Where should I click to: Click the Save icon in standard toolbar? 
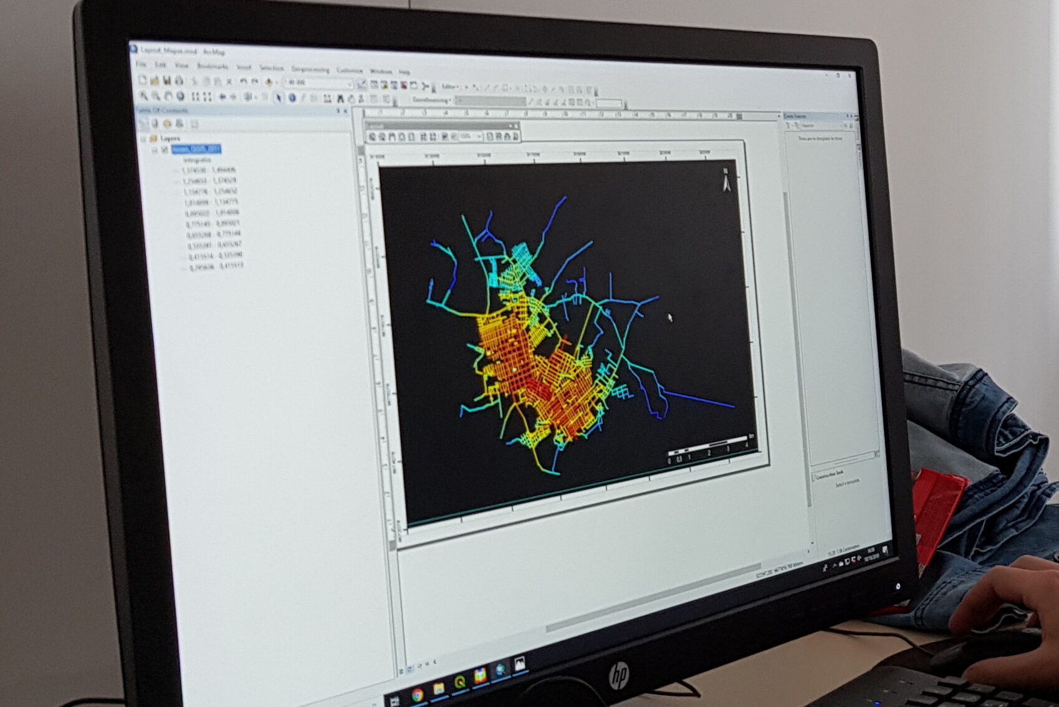167,80
